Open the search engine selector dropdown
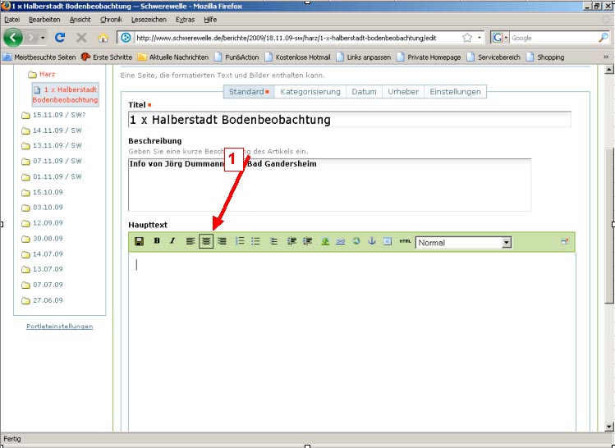Viewport: 615px width, 448px height. click(x=500, y=38)
